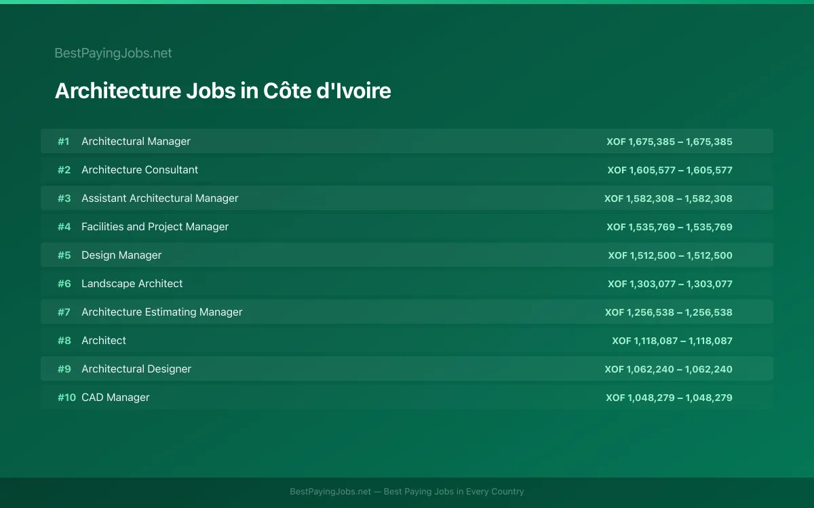Click the #3 rank label
The image size is (814, 508).
pyautogui.click(x=64, y=198)
